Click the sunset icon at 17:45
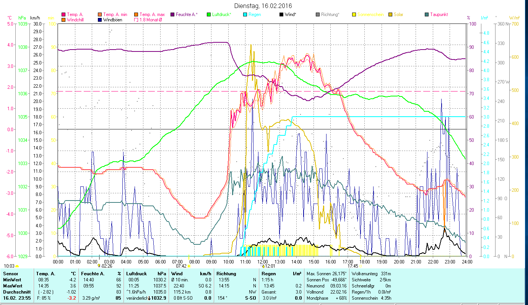Viewport: 528px width, 305px height. [x=361, y=266]
